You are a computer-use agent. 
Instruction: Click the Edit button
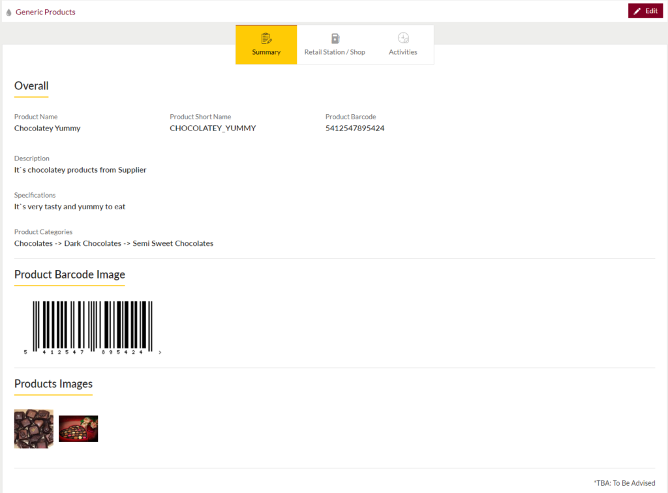pyautogui.click(x=645, y=11)
